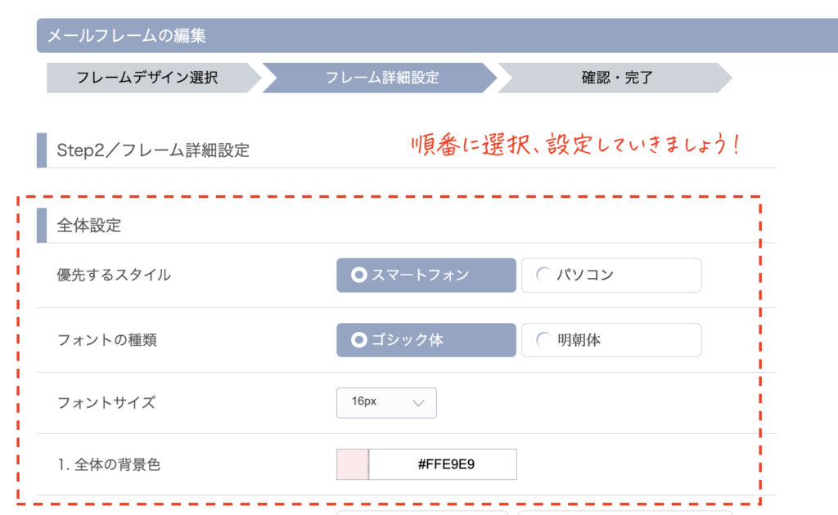The image size is (838, 515).
Task: Click the 優先するスタイル label
Action: coord(114,275)
